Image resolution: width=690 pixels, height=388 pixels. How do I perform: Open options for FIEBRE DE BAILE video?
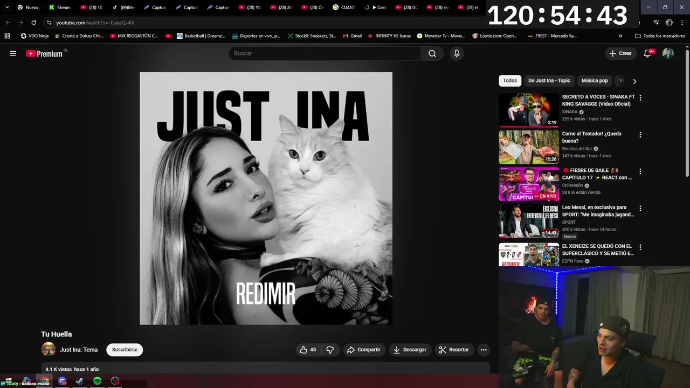click(640, 171)
